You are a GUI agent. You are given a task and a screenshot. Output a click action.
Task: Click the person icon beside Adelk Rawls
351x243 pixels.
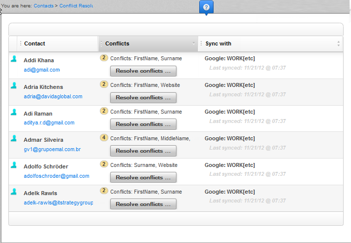14,193
